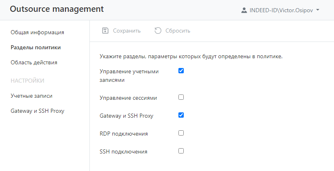
Task: Expand the user account dropdown arrow
Action: [318, 10]
